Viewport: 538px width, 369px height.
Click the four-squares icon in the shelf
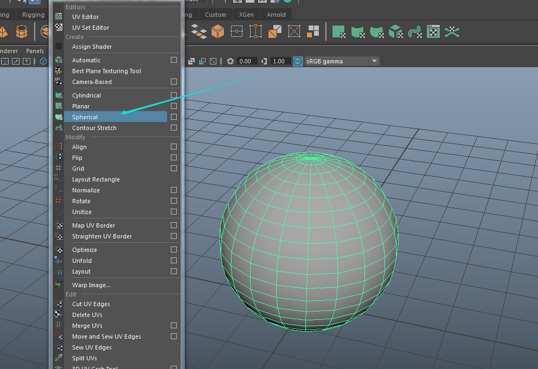313,32
